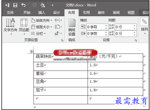Open the hyphenation bc dropdown
The height and width of the screenshot is (110, 150).
tap(58, 34)
